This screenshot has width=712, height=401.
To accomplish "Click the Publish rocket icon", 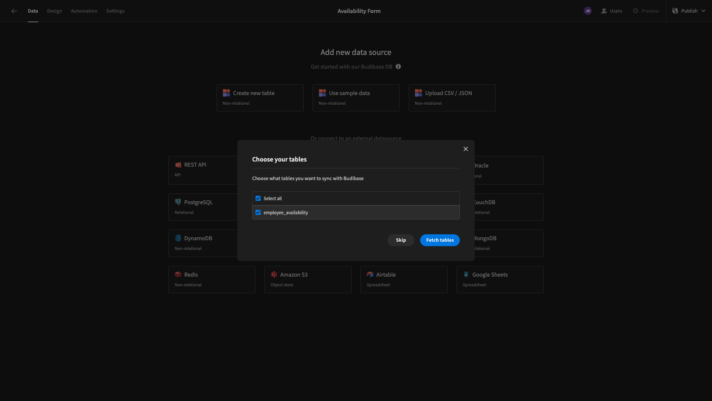I will pyautogui.click(x=675, y=11).
